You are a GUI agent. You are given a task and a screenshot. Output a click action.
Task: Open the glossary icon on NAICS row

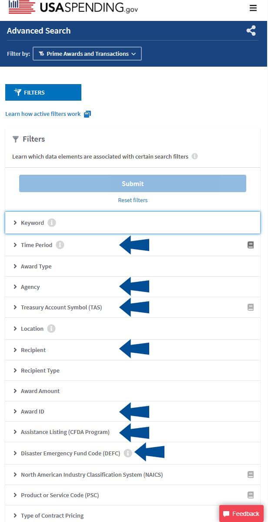coord(251,475)
